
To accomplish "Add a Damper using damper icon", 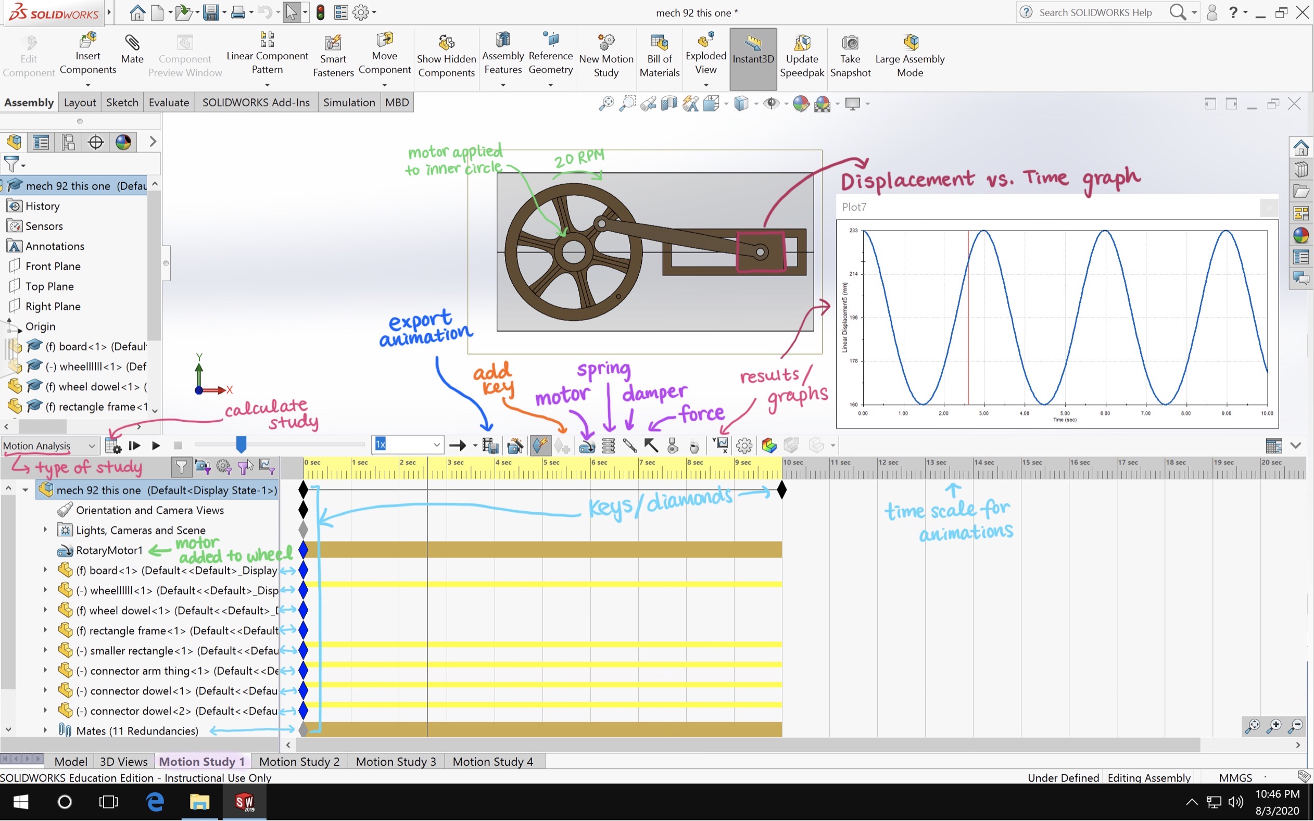I will pyautogui.click(x=630, y=446).
